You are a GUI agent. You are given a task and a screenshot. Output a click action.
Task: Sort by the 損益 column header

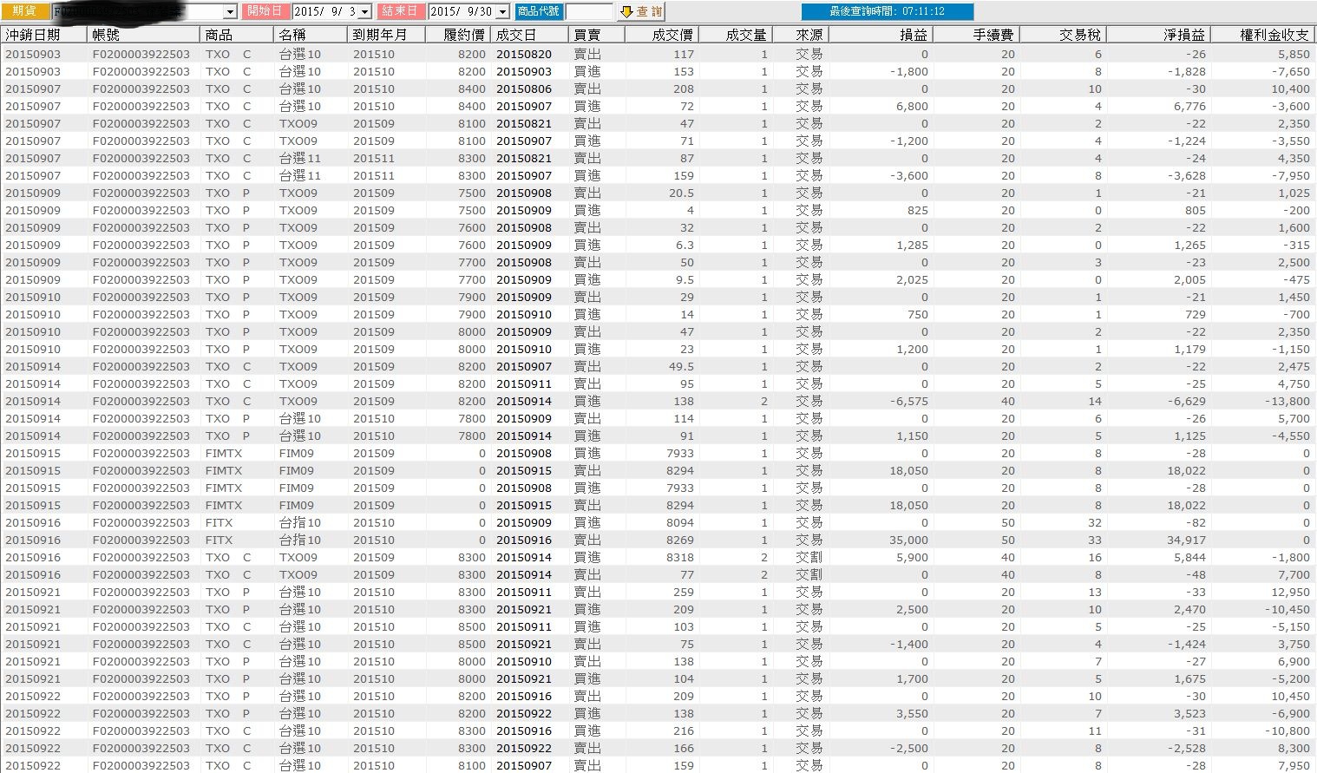point(880,35)
